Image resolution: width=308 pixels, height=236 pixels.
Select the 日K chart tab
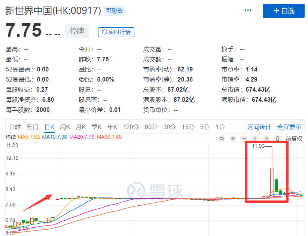(49, 127)
